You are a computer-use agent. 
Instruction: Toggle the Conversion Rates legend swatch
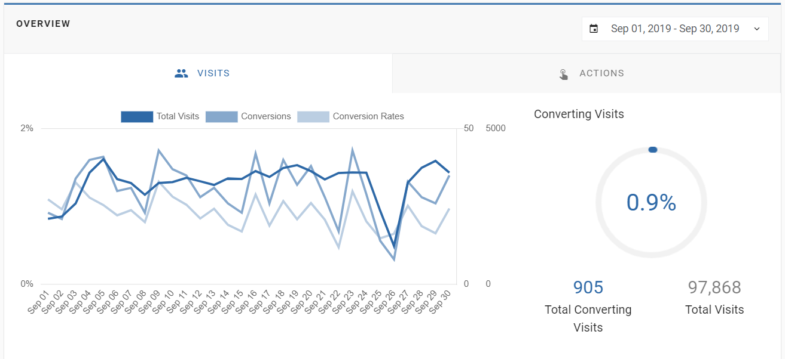coord(313,116)
